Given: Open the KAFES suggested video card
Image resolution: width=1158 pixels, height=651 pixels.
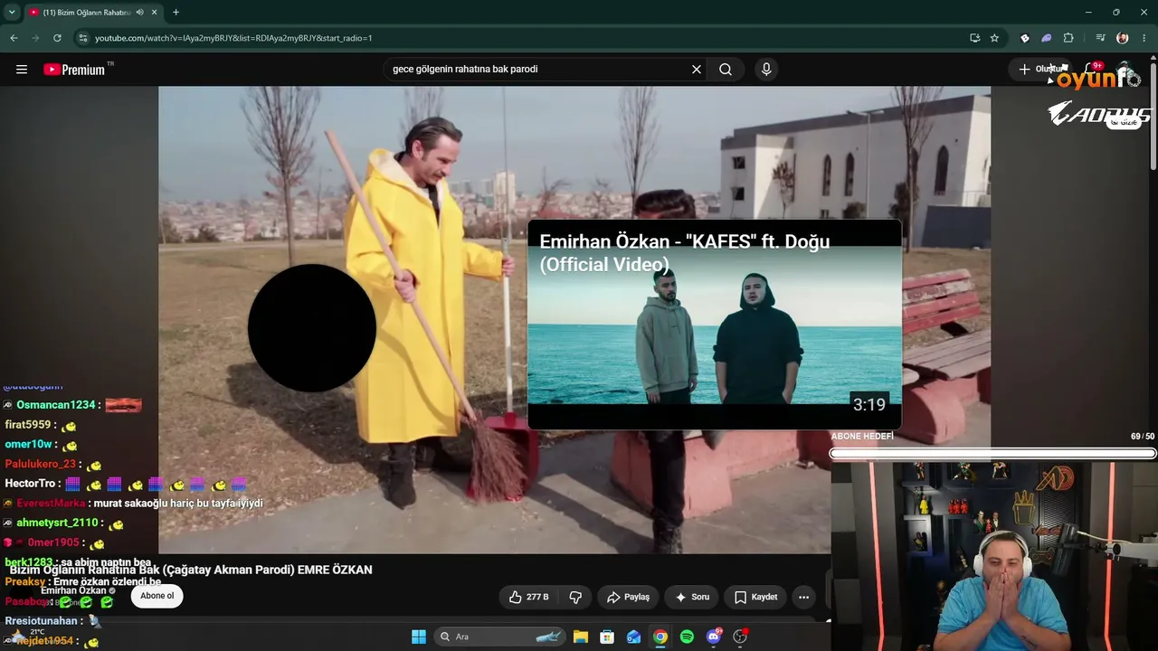Looking at the screenshot, I should [x=715, y=325].
